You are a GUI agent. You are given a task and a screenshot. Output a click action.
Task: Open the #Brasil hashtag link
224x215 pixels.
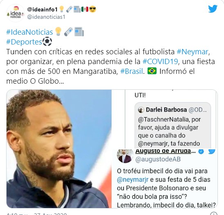coord(132,71)
